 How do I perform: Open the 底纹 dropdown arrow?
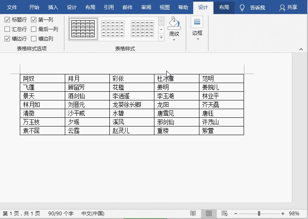(174, 40)
